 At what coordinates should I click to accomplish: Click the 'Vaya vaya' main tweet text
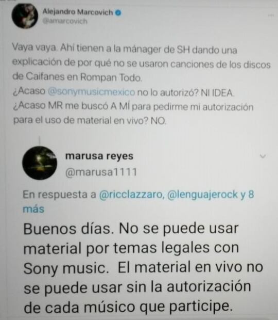tap(34, 47)
